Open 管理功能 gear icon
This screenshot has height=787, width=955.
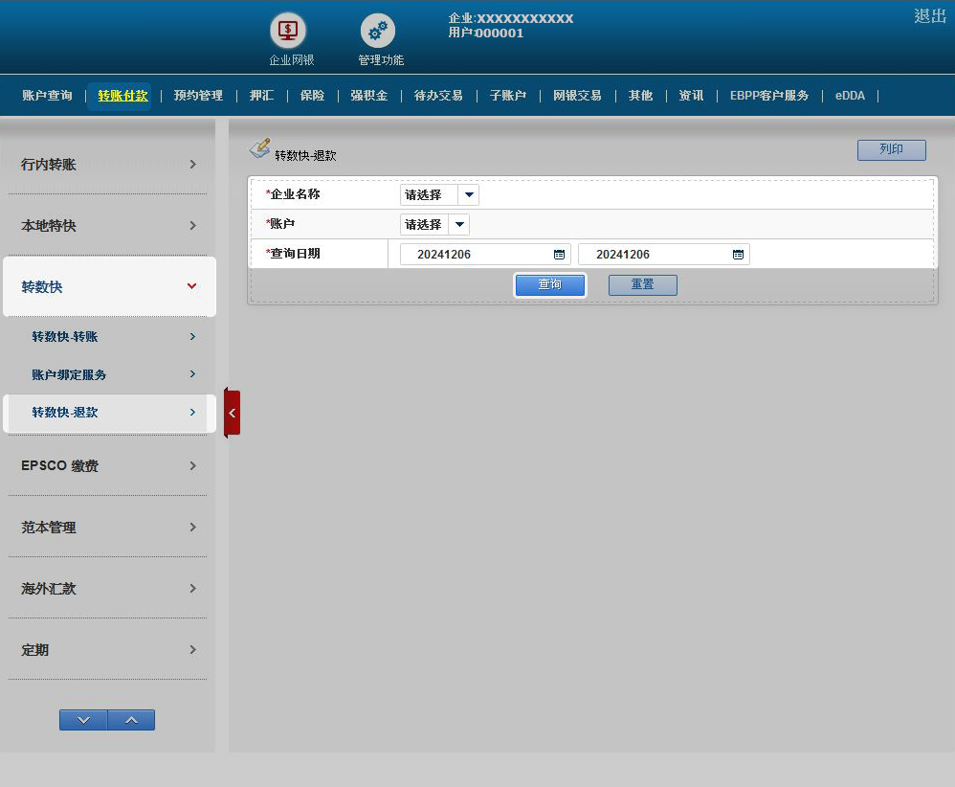[378, 31]
